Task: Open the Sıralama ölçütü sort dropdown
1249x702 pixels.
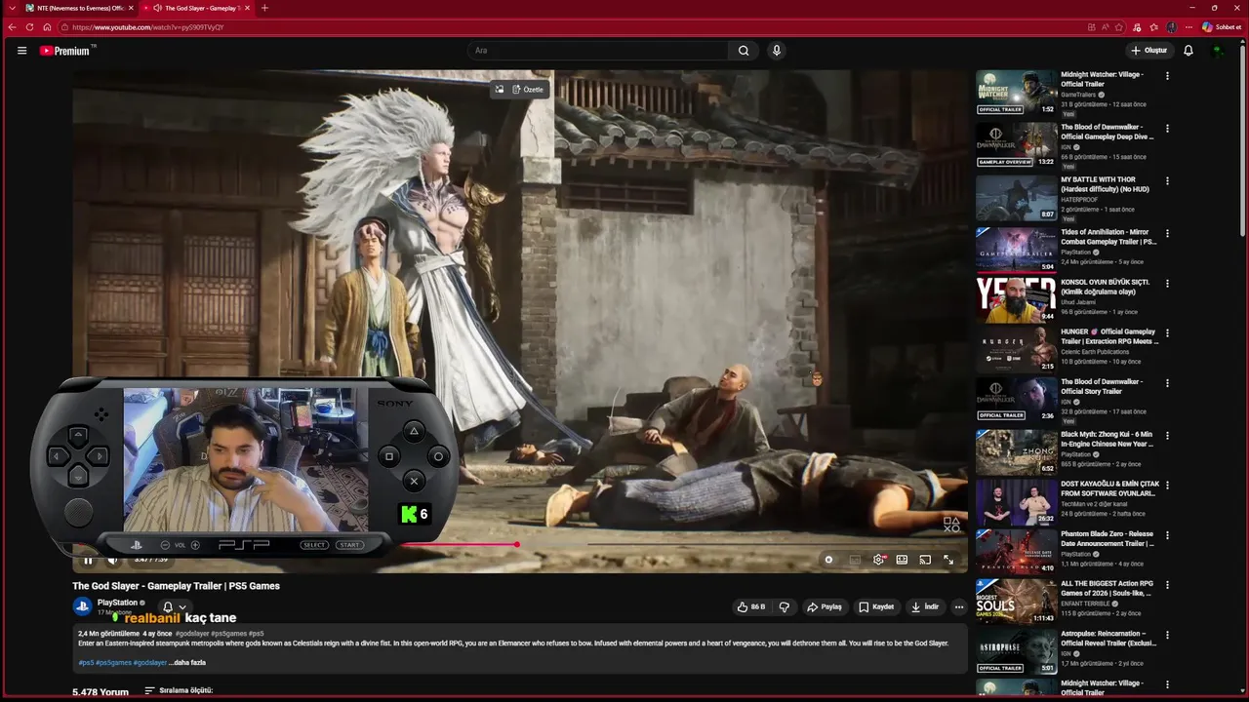Action: pyautogui.click(x=179, y=691)
